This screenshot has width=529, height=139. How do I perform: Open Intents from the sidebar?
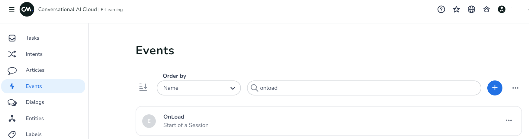(x=34, y=54)
